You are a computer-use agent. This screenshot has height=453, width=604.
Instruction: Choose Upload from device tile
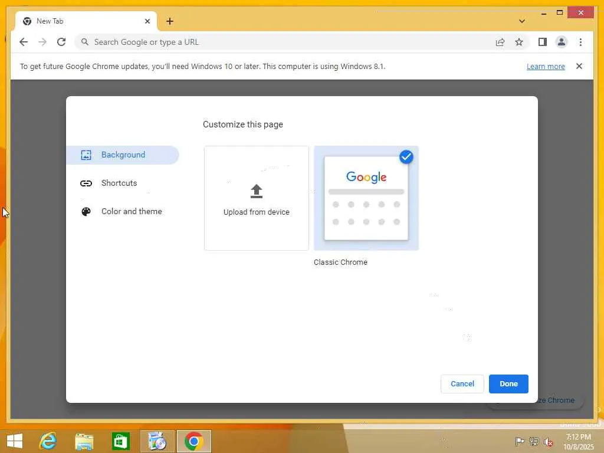(256, 198)
